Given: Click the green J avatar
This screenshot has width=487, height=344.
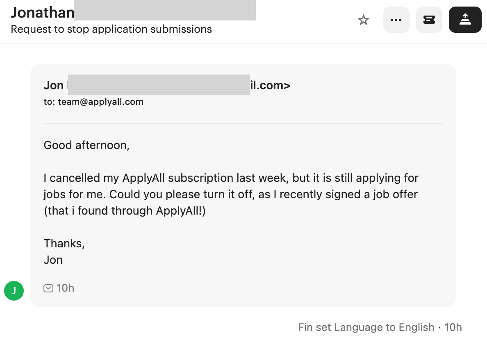Looking at the screenshot, I should click(14, 291).
